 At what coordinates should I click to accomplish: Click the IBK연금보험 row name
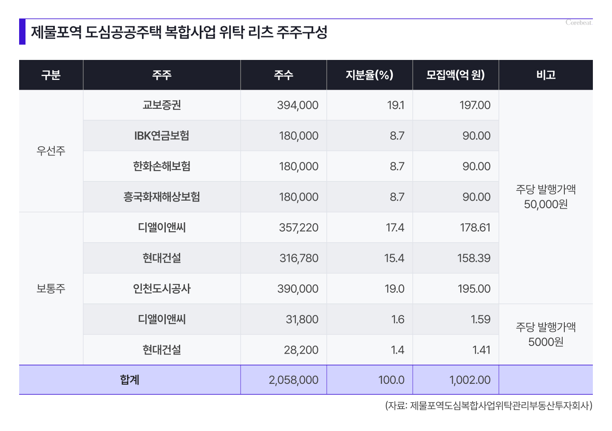[161, 136]
